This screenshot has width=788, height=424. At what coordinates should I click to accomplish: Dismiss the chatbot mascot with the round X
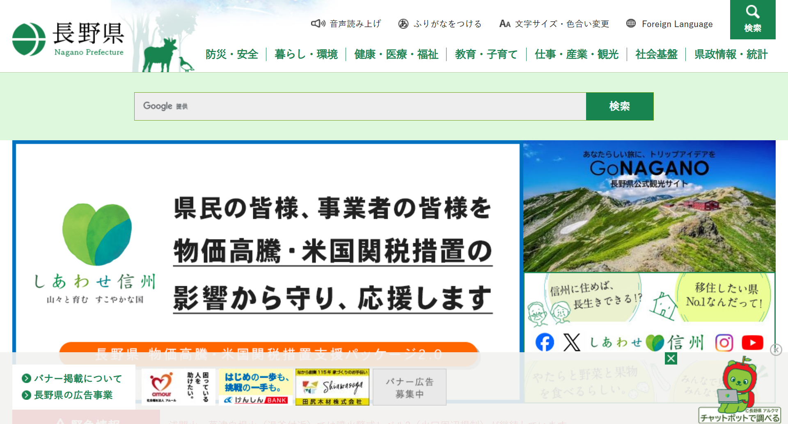[776, 349]
